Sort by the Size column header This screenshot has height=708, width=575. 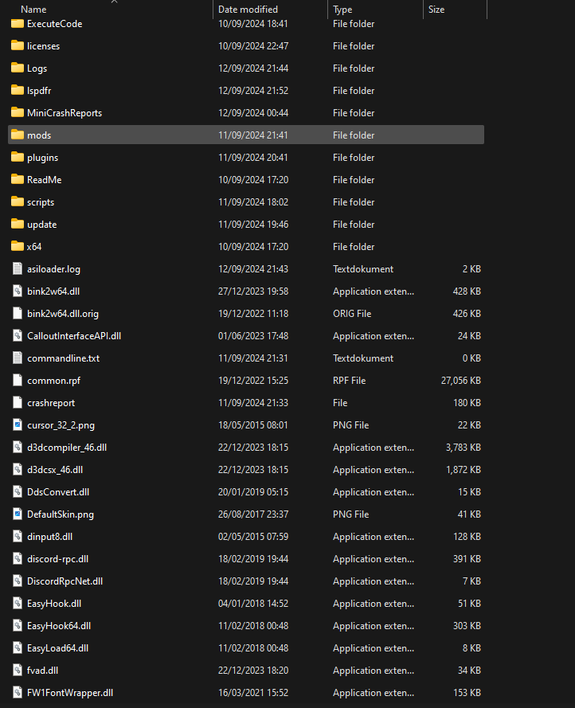(x=436, y=10)
